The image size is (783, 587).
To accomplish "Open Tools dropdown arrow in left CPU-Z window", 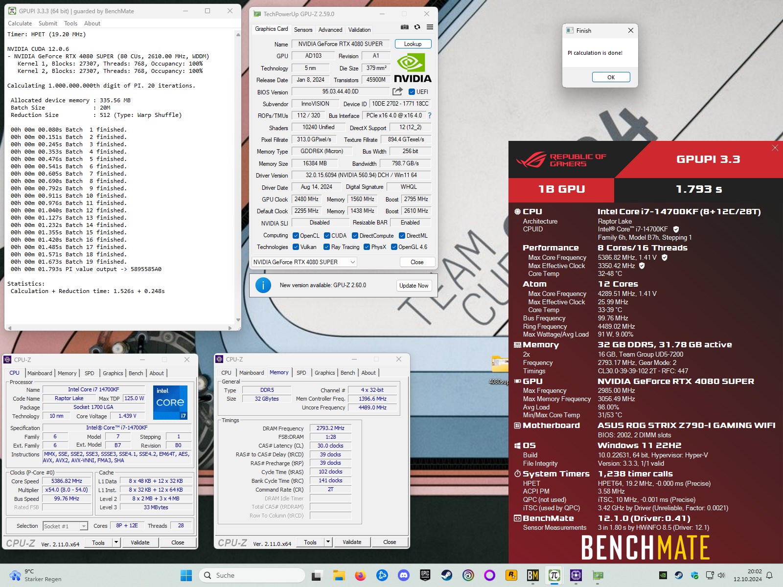I will click(116, 542).
